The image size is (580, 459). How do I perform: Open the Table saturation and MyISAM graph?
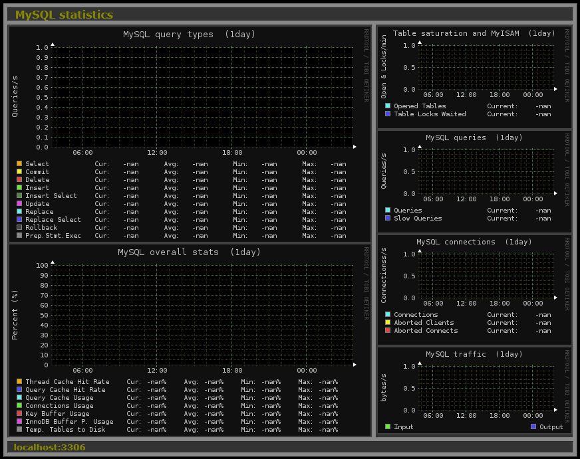474,77
